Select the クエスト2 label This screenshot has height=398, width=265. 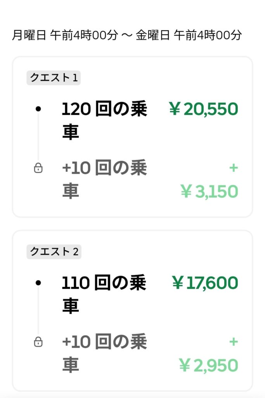(x=54, y=251)
